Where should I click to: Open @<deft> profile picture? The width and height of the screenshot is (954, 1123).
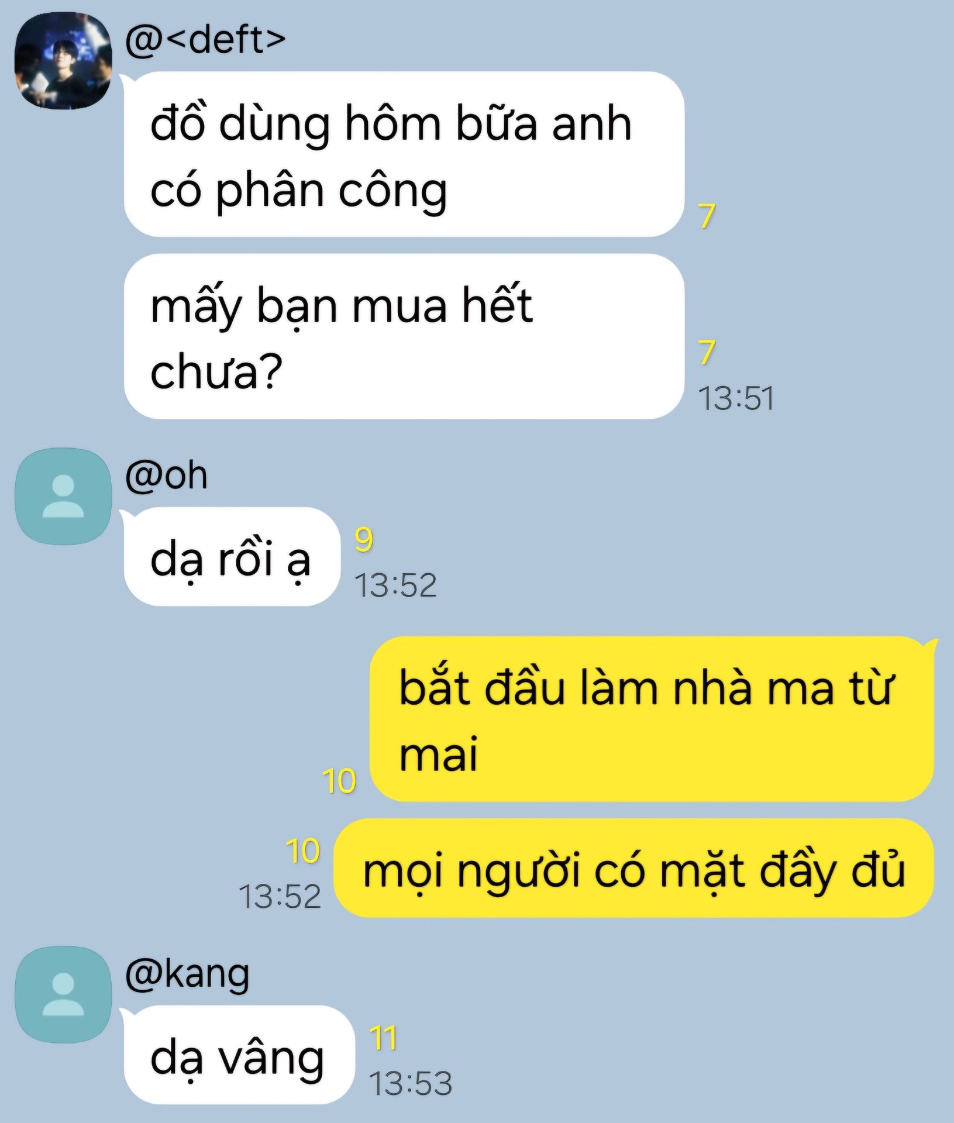[x=63, y=60]
